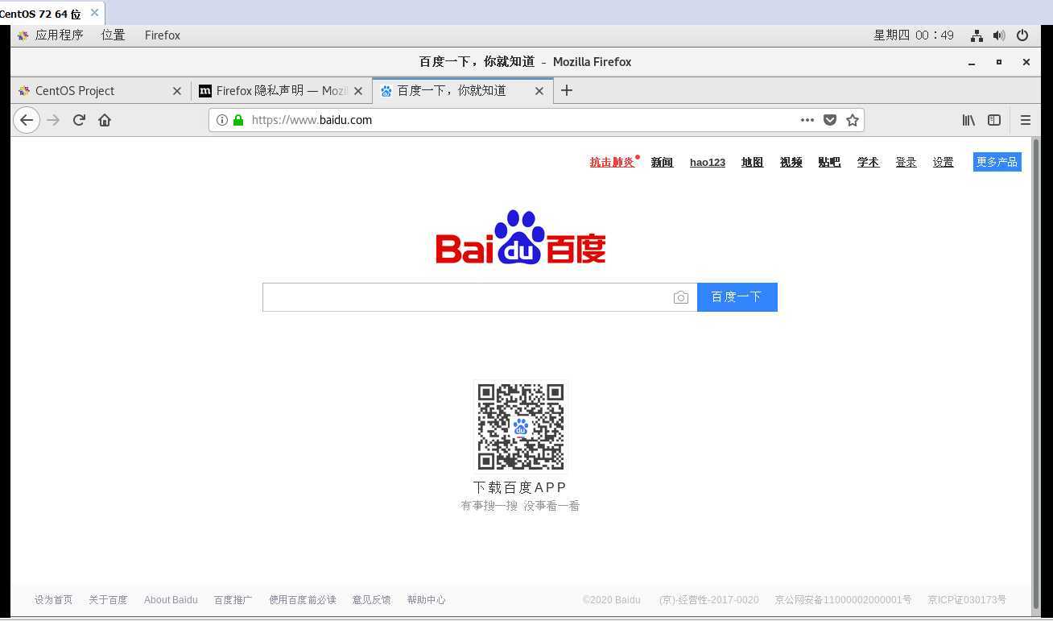Close the Firefox 隐私声明 tab

[x=358, y=91]
